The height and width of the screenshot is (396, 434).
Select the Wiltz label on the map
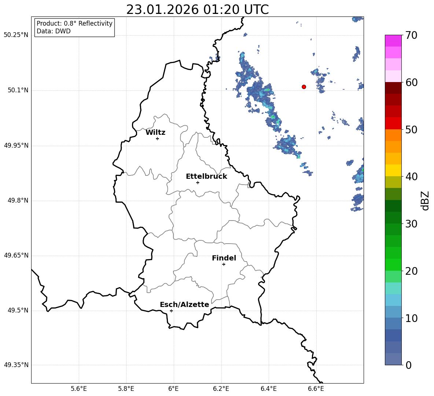[155, 133]
